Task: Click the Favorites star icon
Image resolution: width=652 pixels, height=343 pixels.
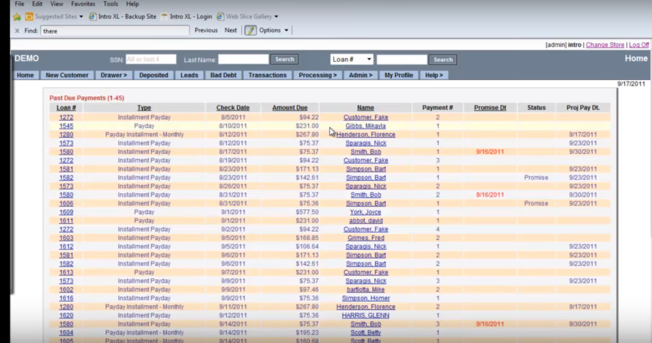Action: click(x=17, y=16)
